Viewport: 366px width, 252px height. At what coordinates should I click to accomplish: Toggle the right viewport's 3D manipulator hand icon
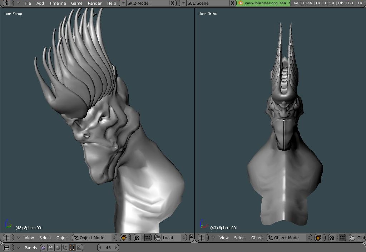pos(352,238)
